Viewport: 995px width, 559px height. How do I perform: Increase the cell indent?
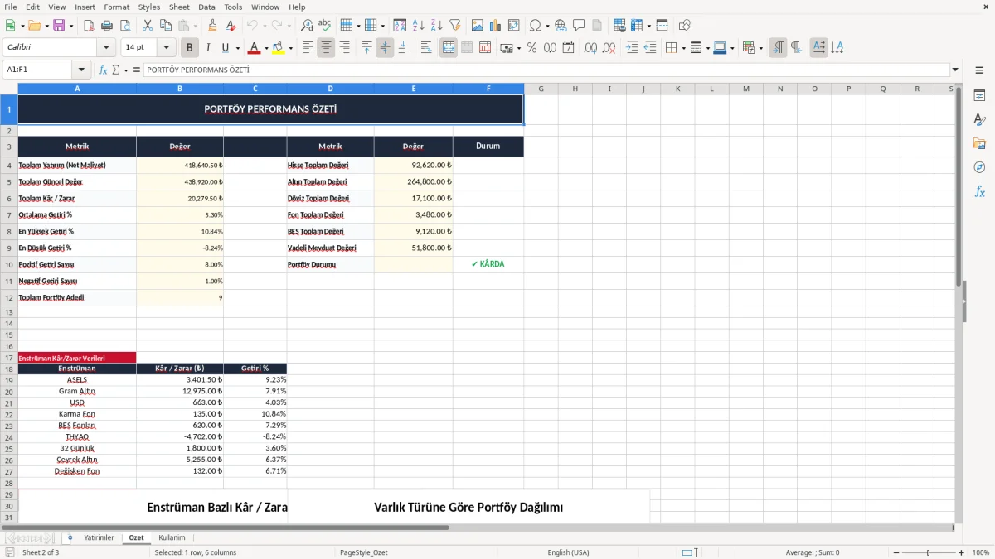point(632,48)
